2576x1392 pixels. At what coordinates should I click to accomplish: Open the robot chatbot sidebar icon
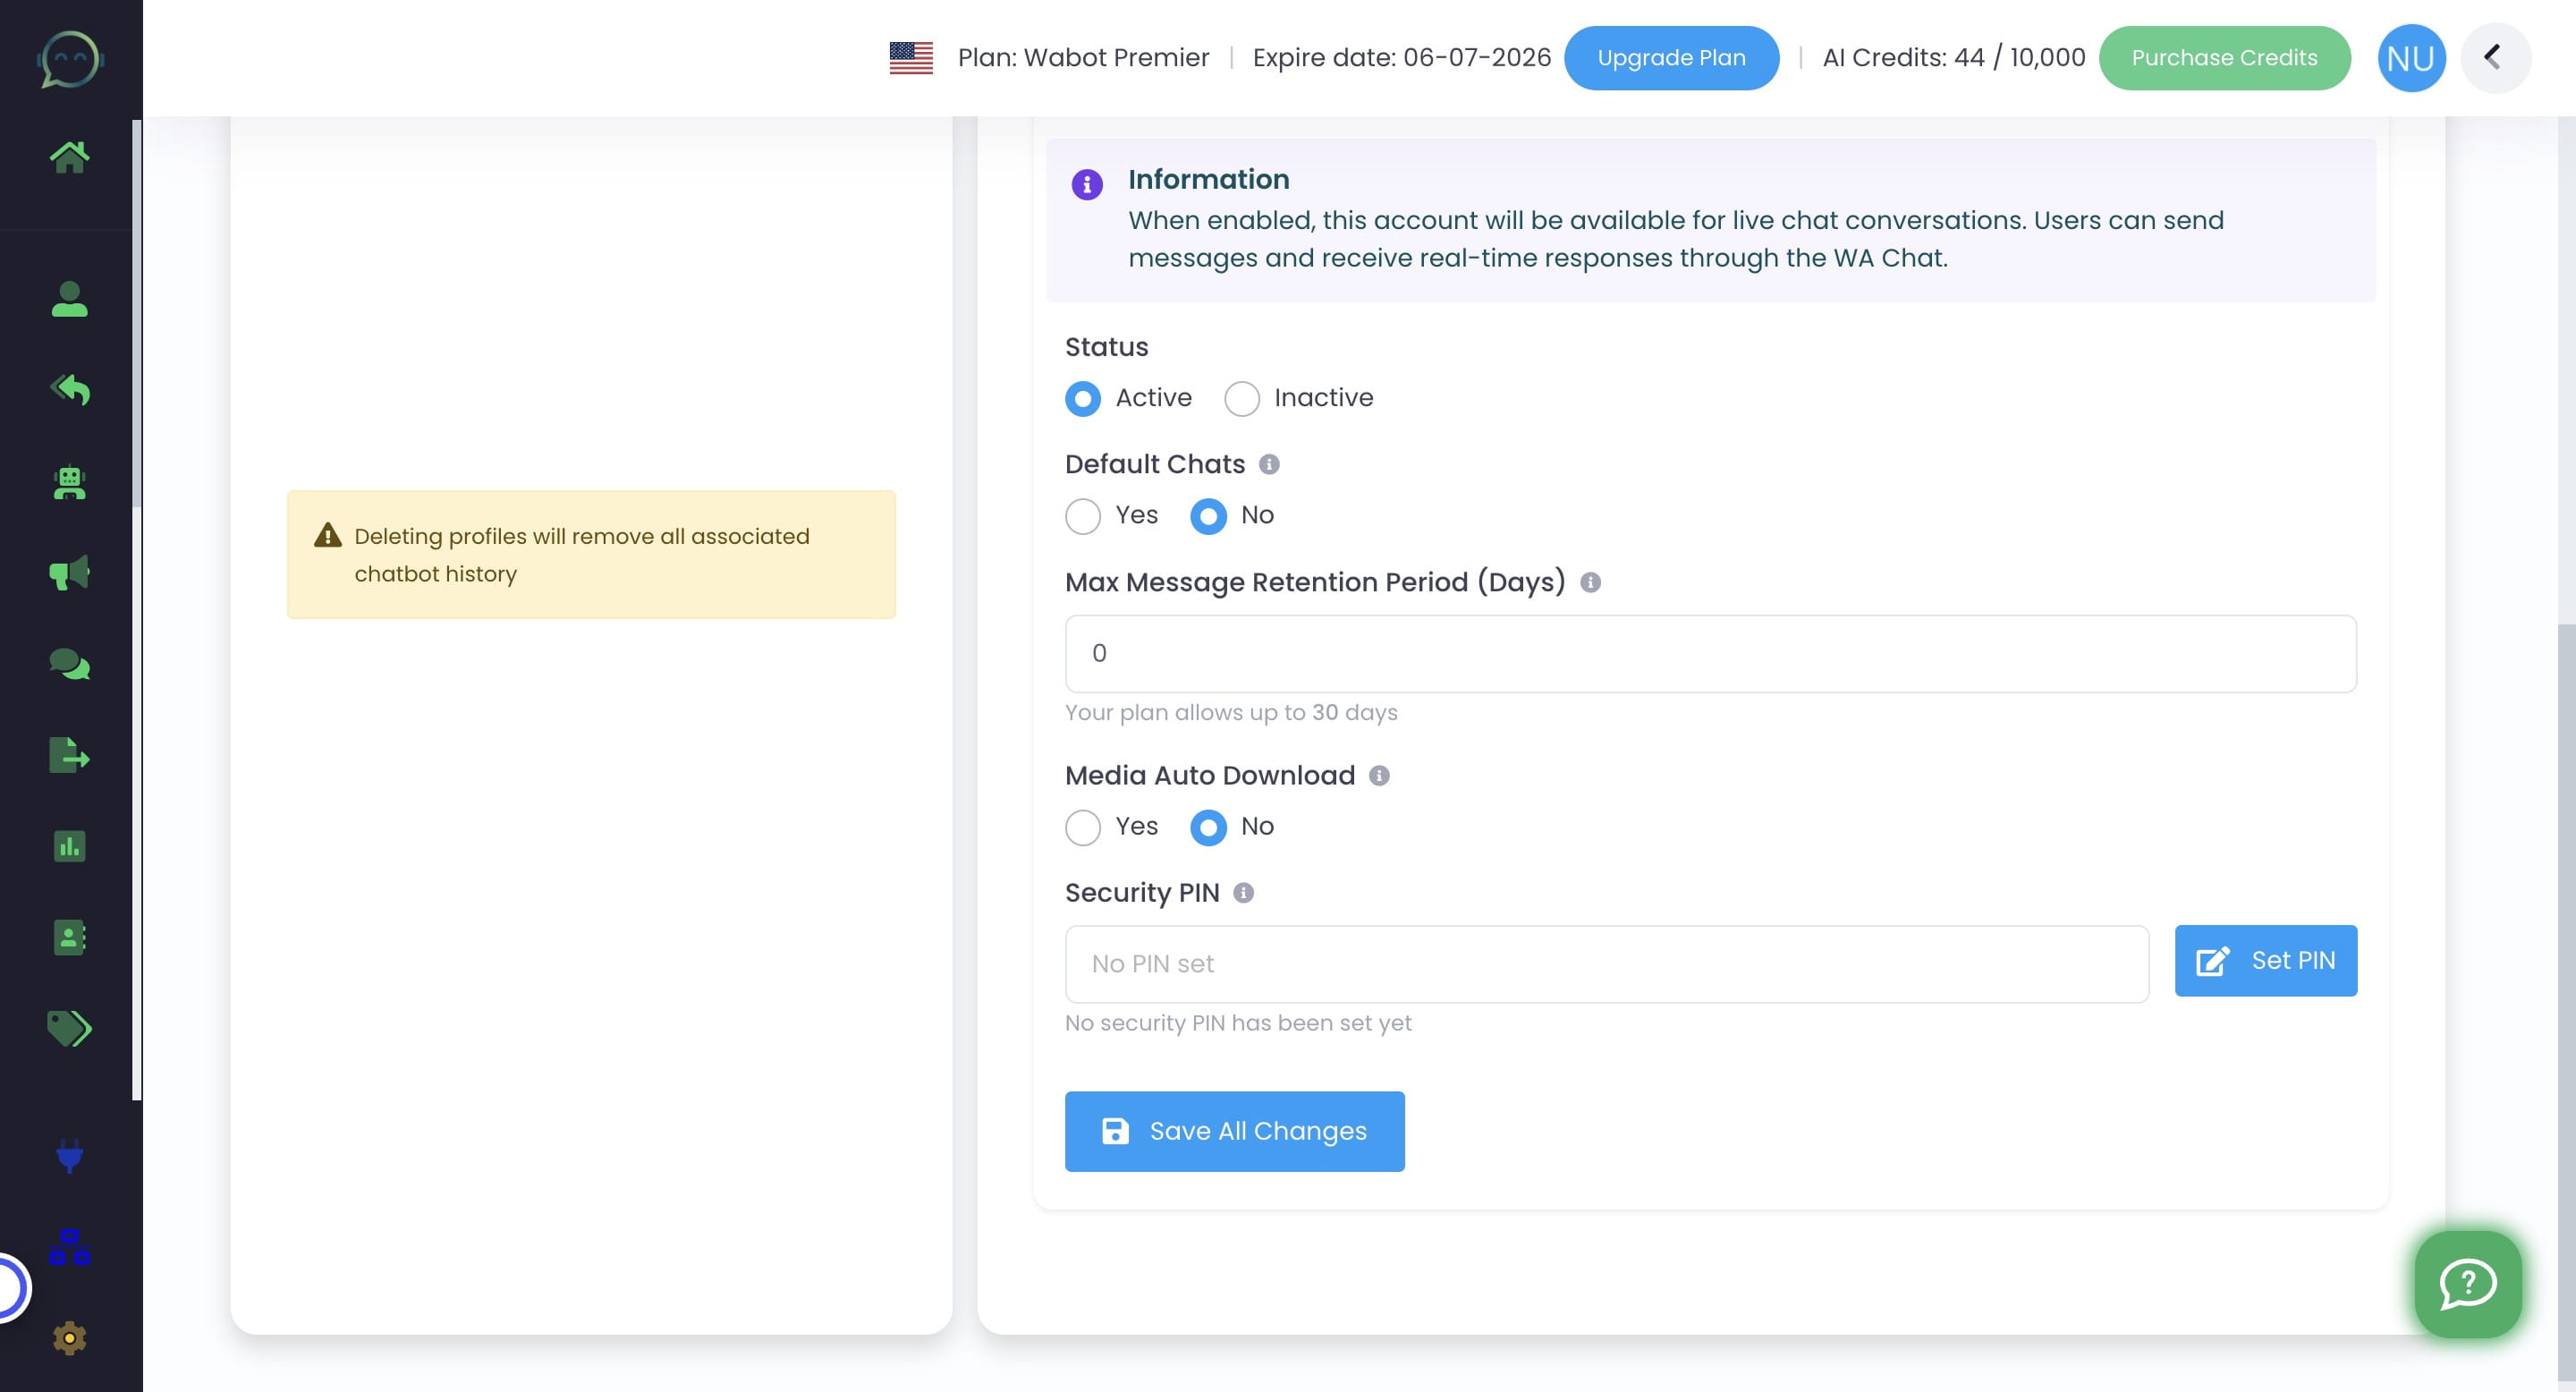click(69, 483)
